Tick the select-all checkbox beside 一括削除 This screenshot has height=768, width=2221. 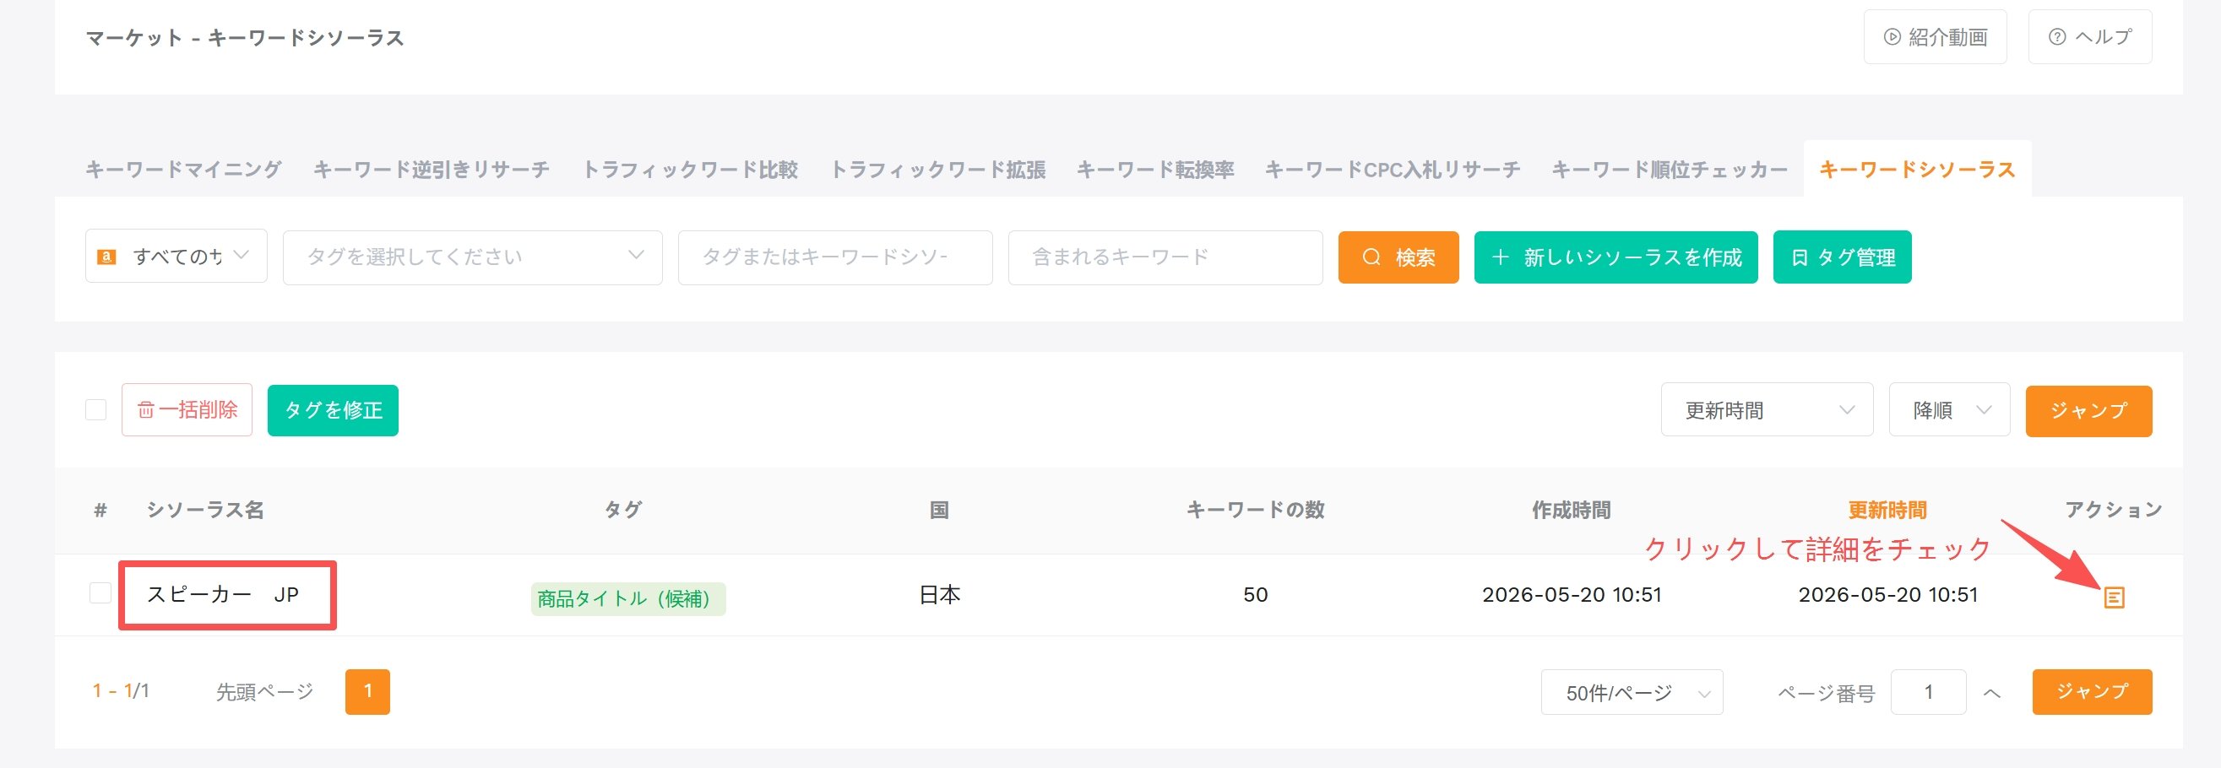[95, 409]
